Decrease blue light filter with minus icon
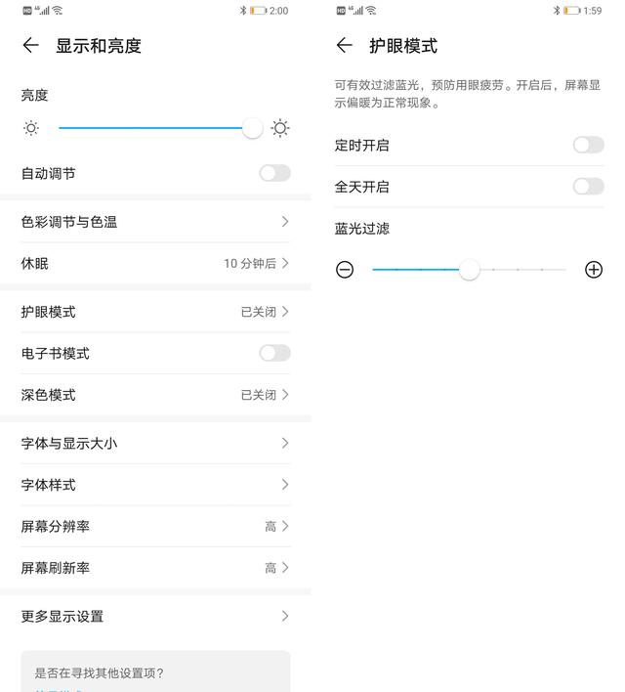The width and height of the screenshot is (625, 692). tap(345, 270)
